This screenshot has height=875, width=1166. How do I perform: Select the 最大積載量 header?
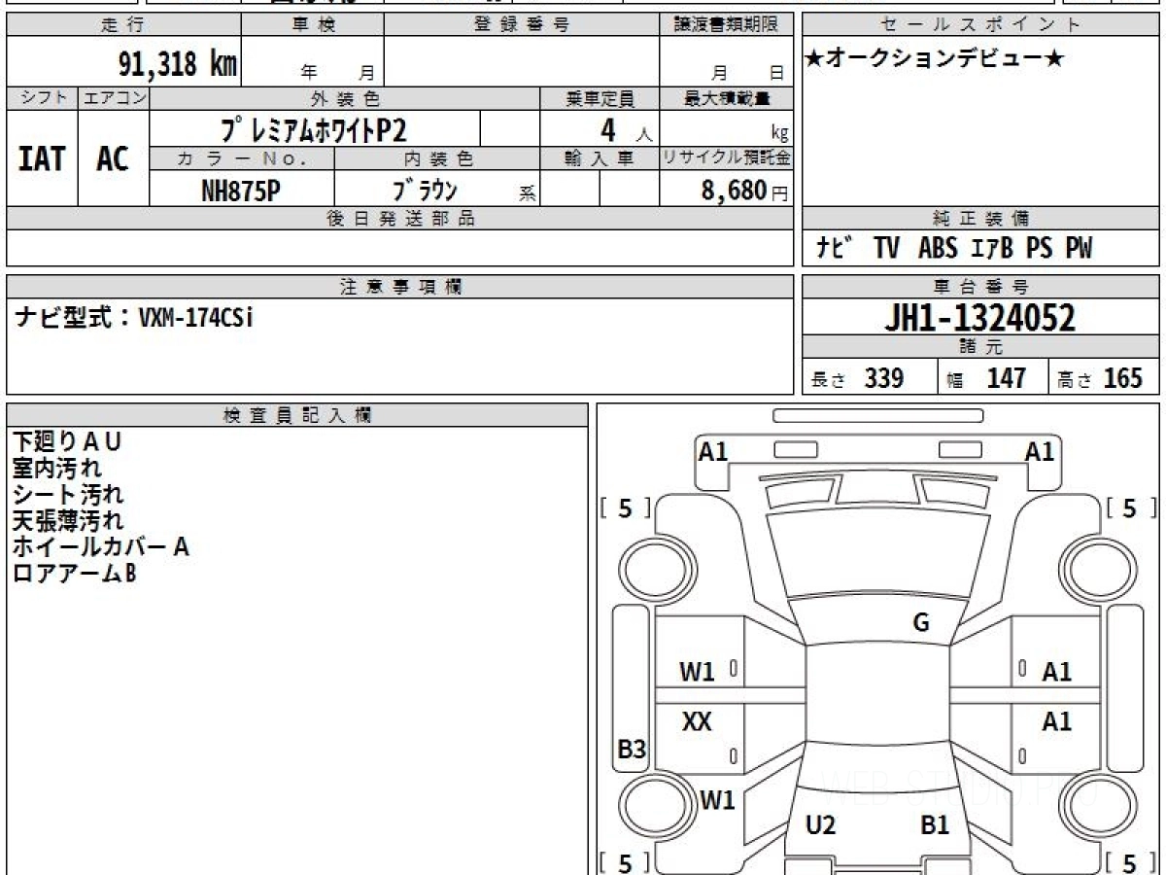(726, 98)
